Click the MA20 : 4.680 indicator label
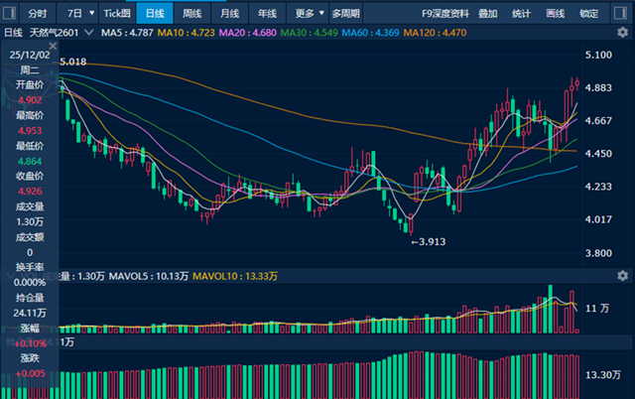Screen dimensions: 635x399 248,33
